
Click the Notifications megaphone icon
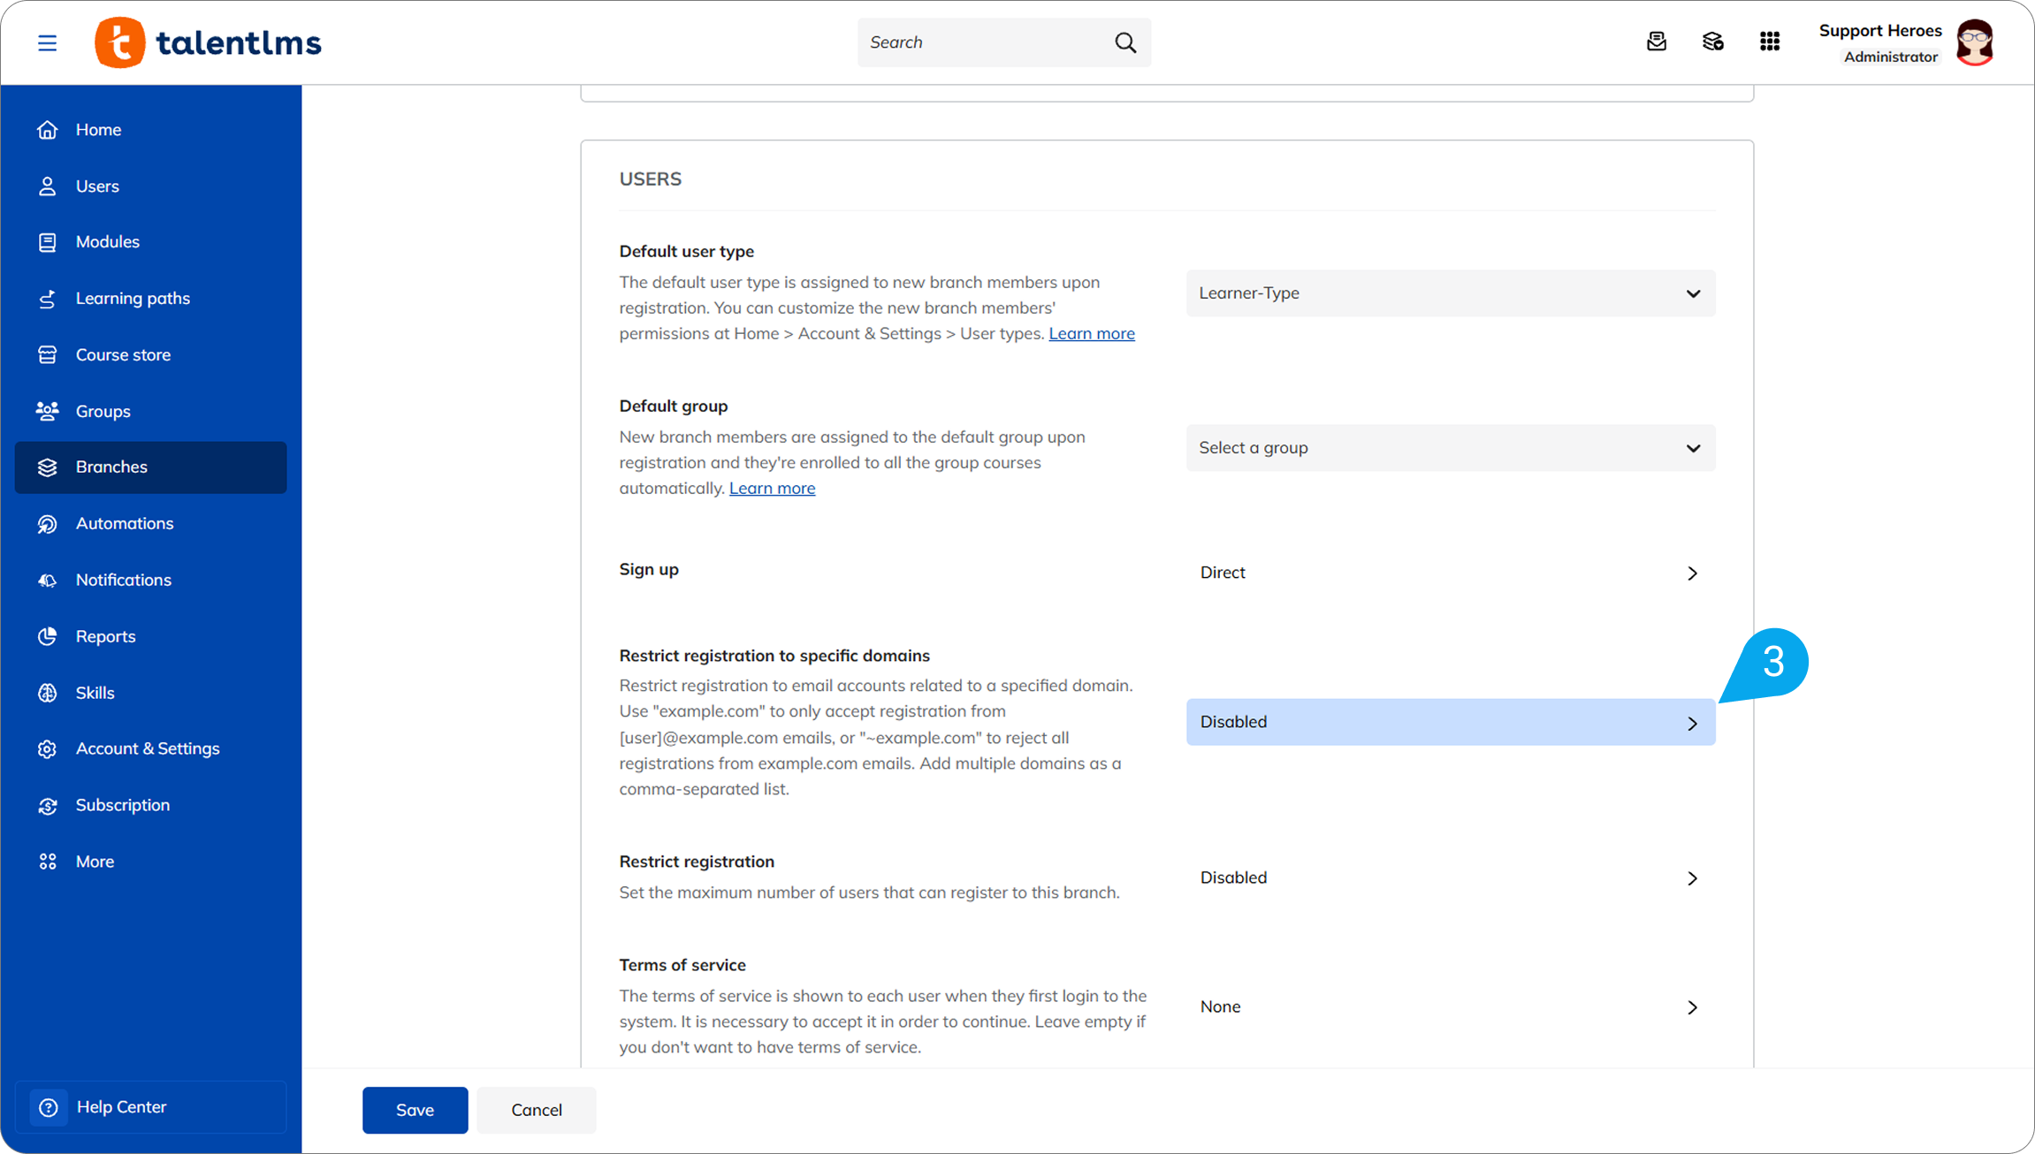[x=48, y=581]
